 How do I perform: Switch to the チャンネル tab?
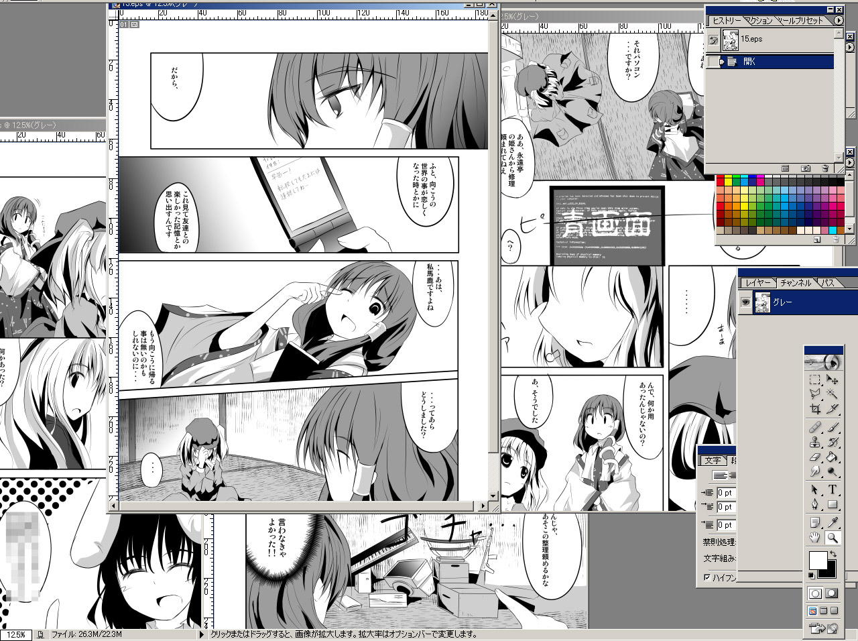click(796, 283)
